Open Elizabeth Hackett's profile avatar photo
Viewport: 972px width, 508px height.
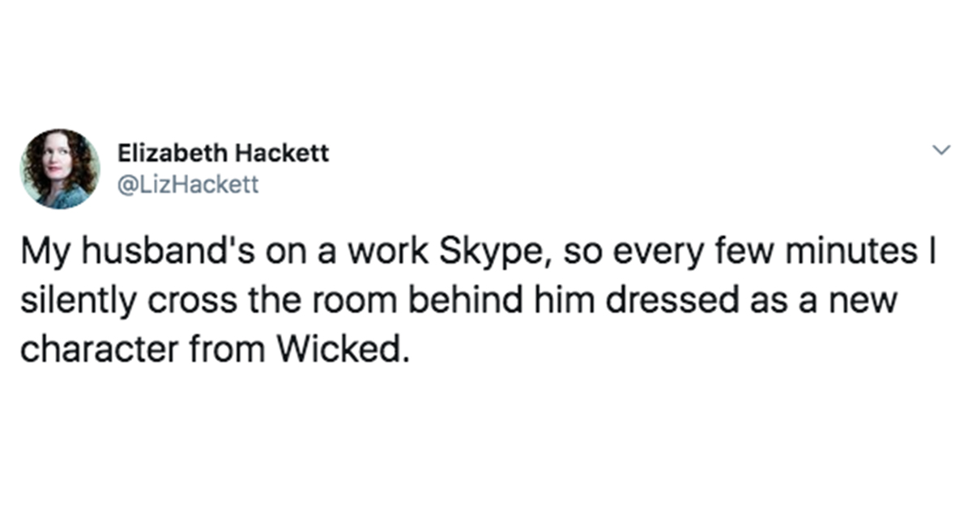(60, 169)
